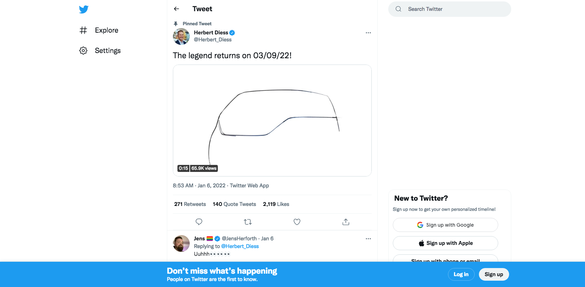Open Explore from the hashtag icon
The image size is (585, 287).
point(83,30)
